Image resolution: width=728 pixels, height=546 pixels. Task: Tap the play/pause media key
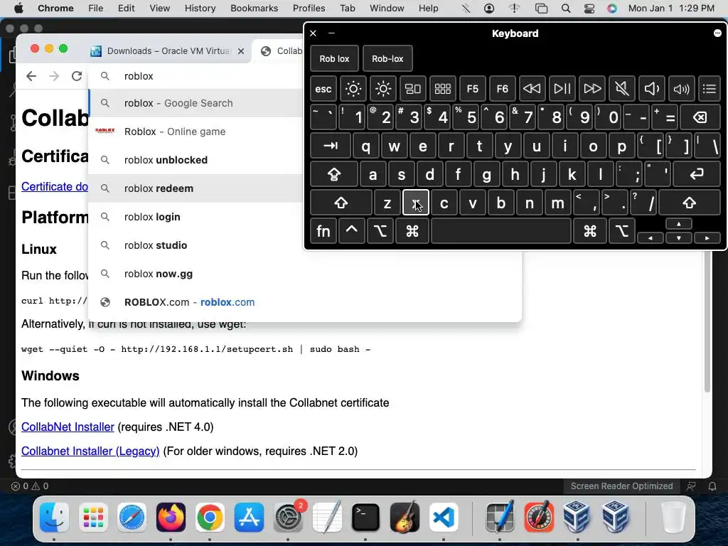point(562,89)
